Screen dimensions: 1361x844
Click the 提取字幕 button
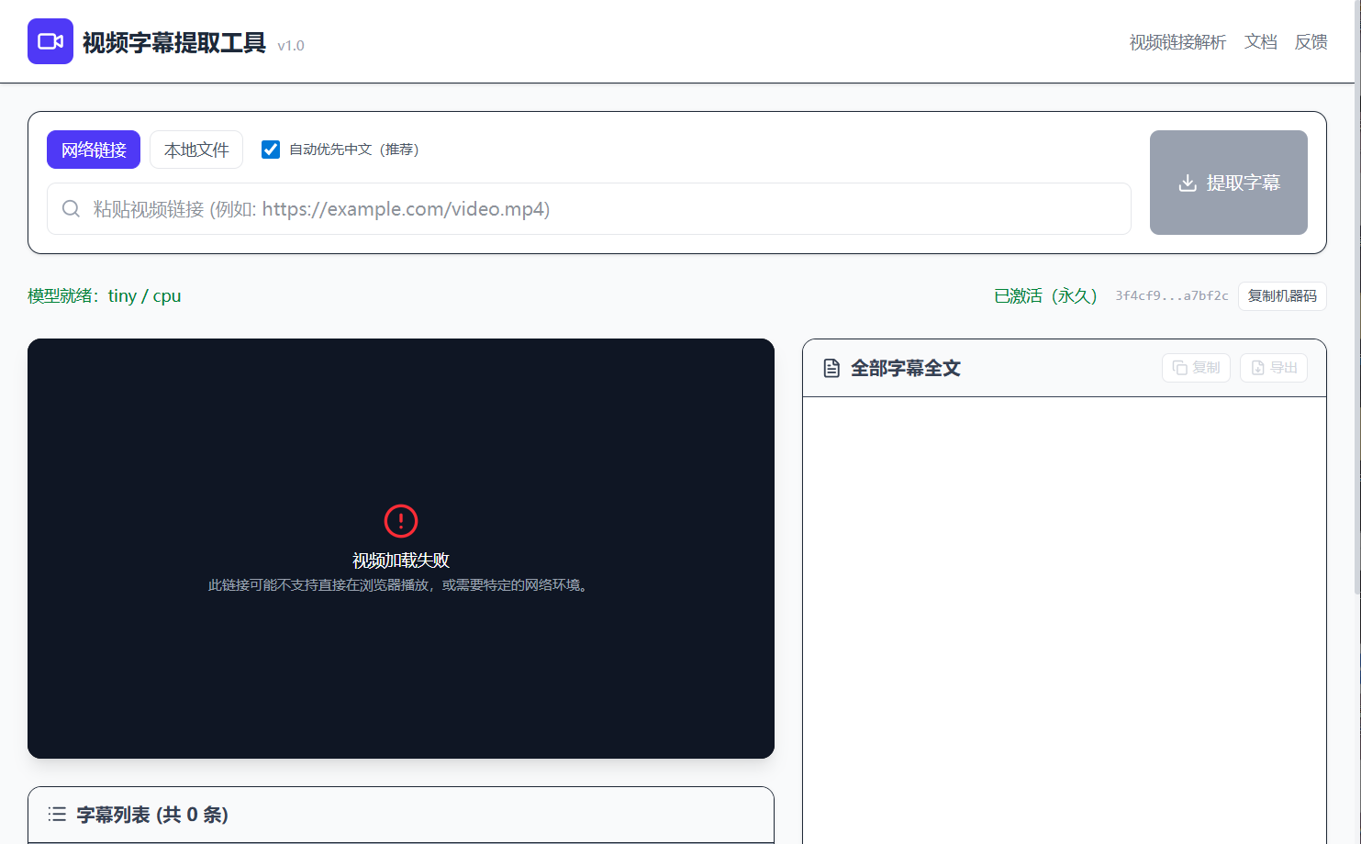pos(1229,183)
